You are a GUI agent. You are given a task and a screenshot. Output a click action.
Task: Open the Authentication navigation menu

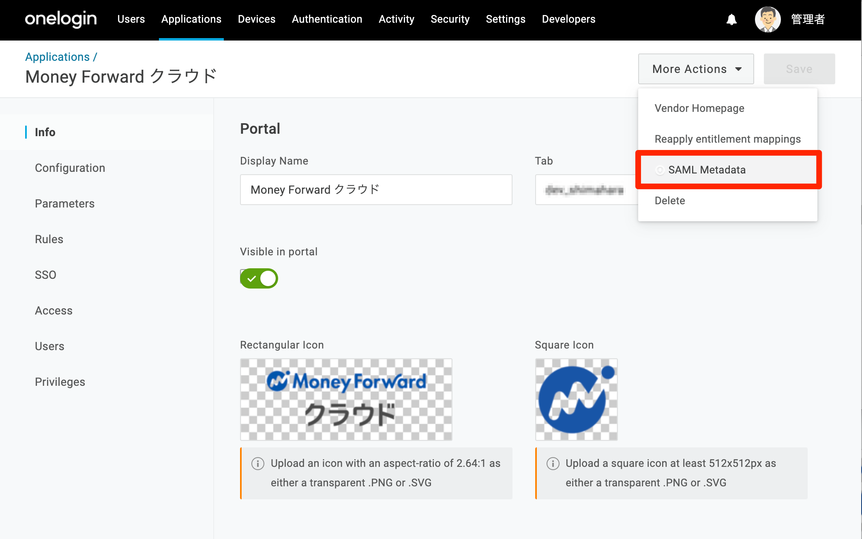[x=327, y=19]
